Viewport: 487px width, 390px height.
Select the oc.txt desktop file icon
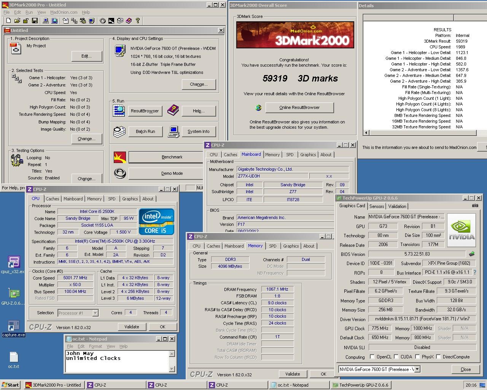(x=13, y=360)
